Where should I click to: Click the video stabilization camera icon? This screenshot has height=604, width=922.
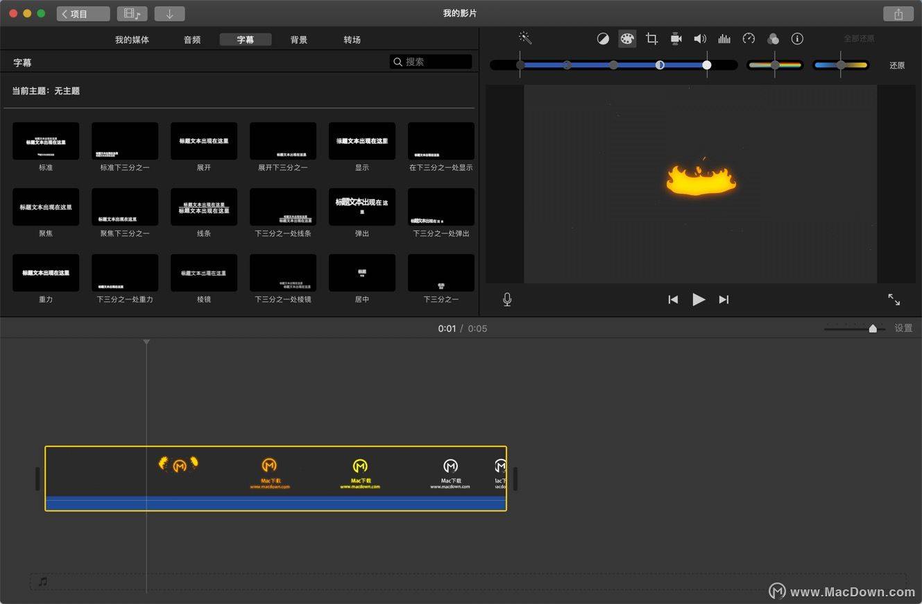pyautogui.click(x=676, y=39)
